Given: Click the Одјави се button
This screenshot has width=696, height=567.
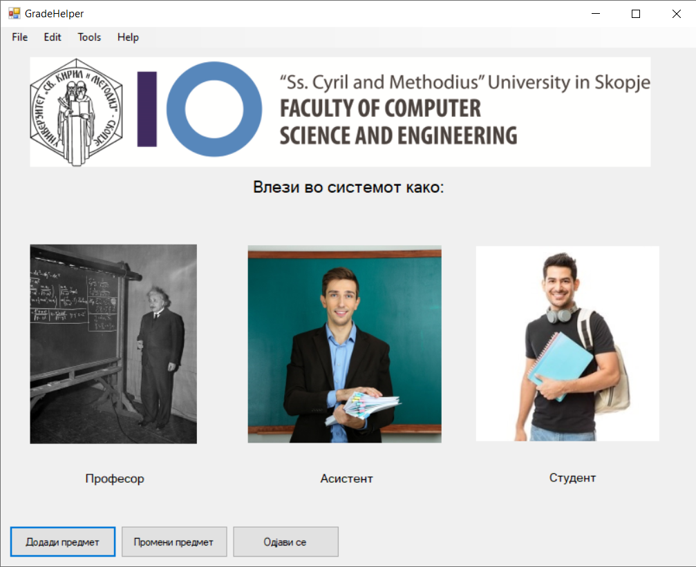Looking at the screenshot, I should tap(285, 541).
